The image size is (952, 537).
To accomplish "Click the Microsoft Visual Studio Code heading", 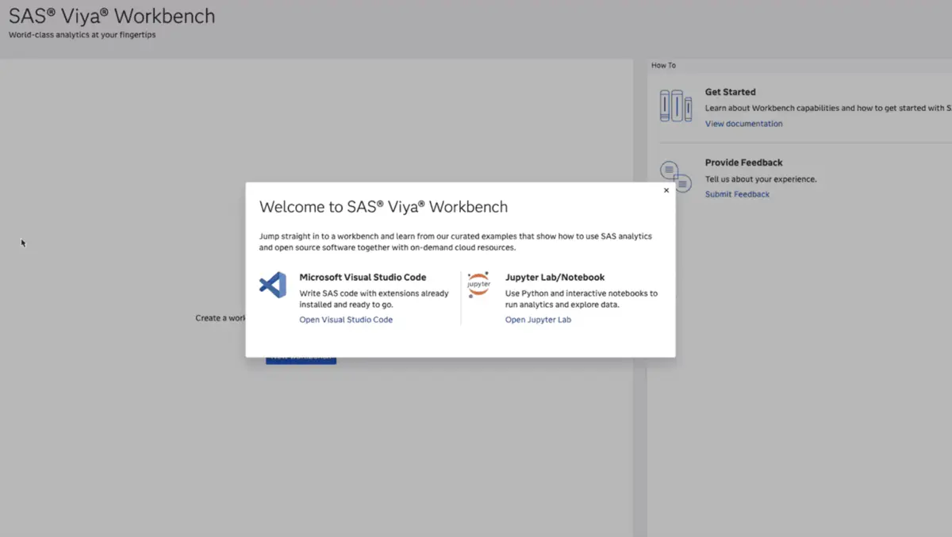I will point(363,278).
